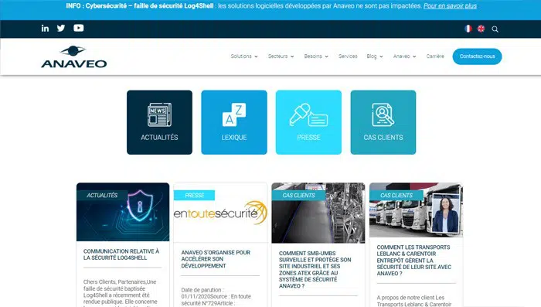Screen dimensions: 541x307
Task: Open the YouTube channel icon
Action: [x=79, y=28]
